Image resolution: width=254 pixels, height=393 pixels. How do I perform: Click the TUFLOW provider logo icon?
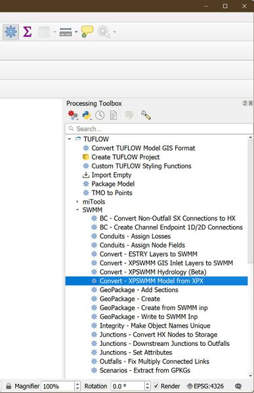point(78,139)
